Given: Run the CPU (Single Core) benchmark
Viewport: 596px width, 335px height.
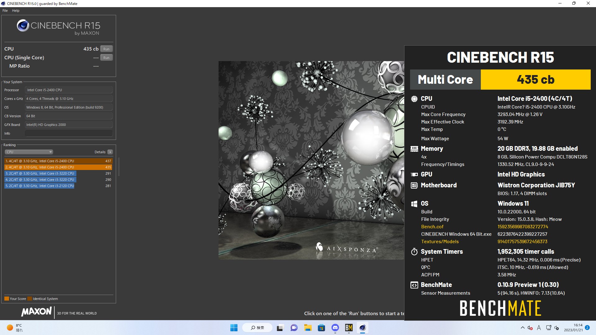Looking at the screenshot, I should pos(106,58).
